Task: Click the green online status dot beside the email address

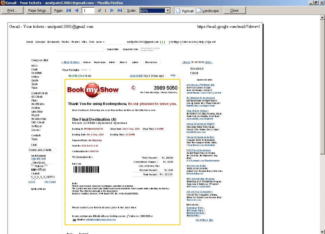Action: [163, 42]
